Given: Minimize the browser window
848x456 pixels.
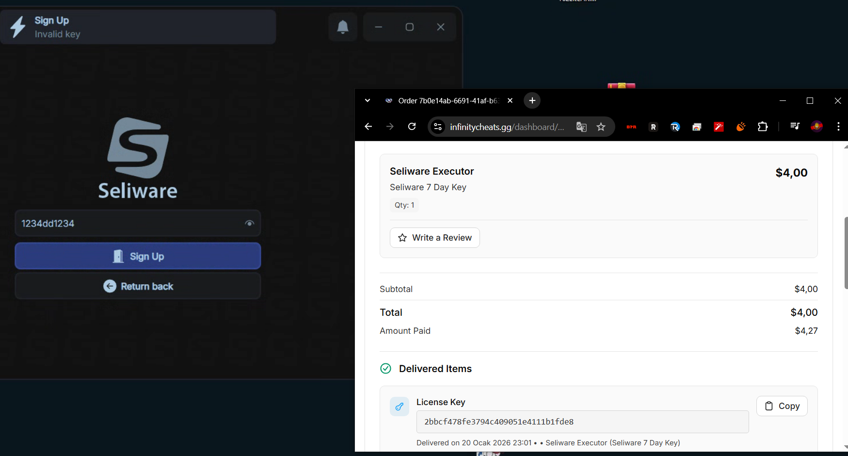Looking at the screenshot, I should pos(783,100).
